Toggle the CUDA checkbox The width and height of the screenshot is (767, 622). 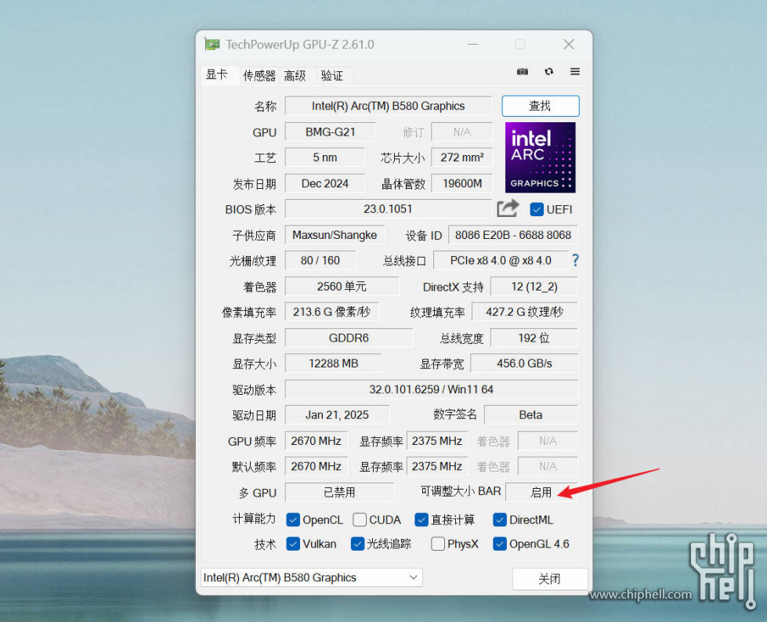360,520
